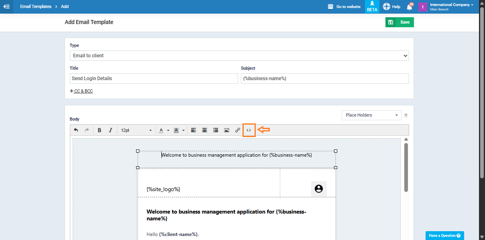Open the text color picker arrow
The width and height of the screenshot is (485, 240).
[168, 130]
